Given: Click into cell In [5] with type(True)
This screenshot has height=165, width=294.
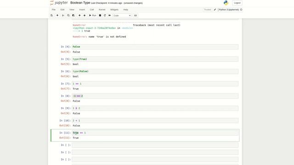Looking at the screenshot, I should [155, 59].
